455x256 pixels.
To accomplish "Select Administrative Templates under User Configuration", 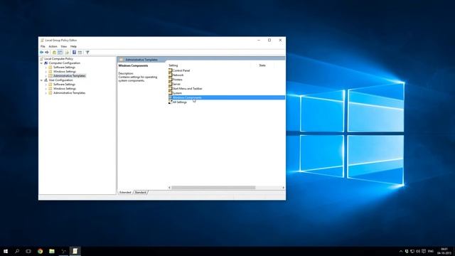I will pos(70,93).
